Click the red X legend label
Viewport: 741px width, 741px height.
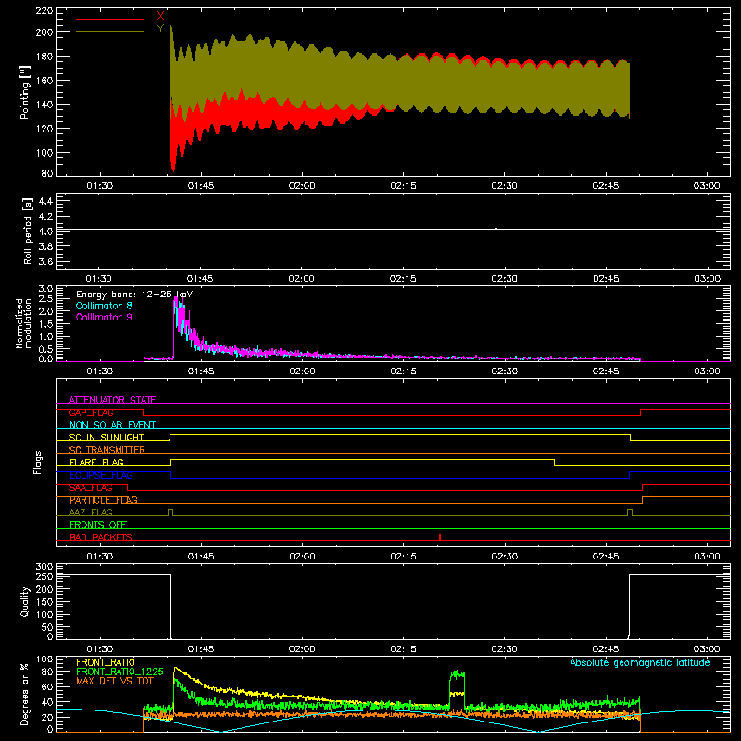(x=160, y=17)
